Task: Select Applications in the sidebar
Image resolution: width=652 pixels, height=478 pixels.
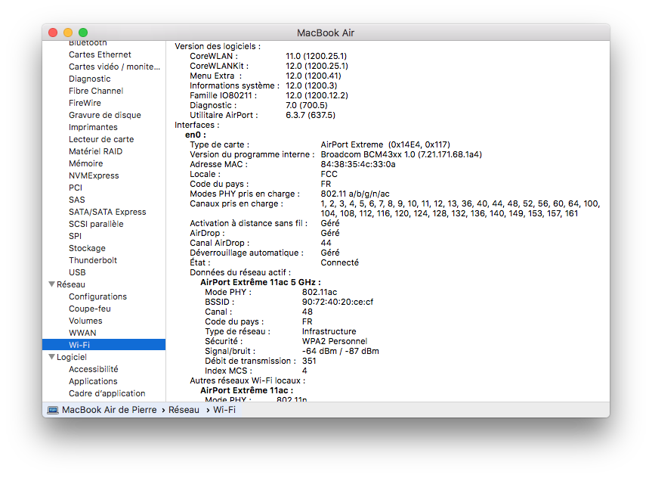Action: tap(93, 381)
